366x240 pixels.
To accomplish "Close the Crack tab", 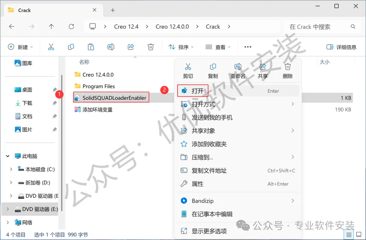I will pos(94,10).
